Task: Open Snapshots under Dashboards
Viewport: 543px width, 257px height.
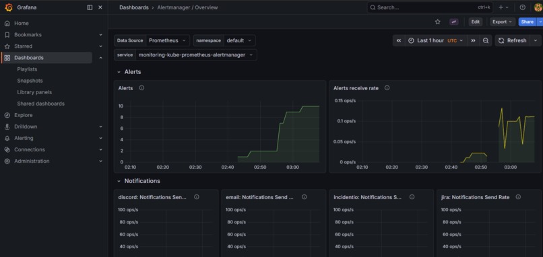Action: click(x=30, y=81)
